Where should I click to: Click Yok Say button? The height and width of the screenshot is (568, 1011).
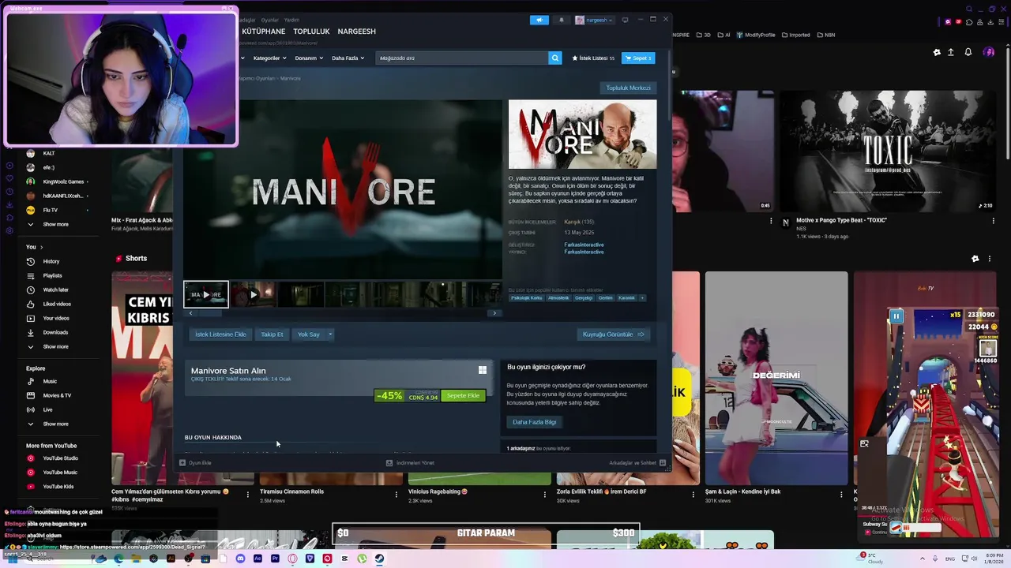pos(309,334)
